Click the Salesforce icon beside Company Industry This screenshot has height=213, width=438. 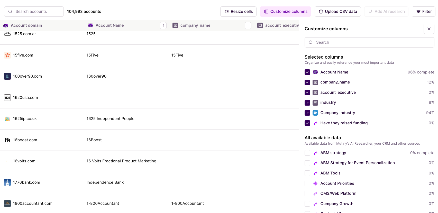(x=315, y=113)
